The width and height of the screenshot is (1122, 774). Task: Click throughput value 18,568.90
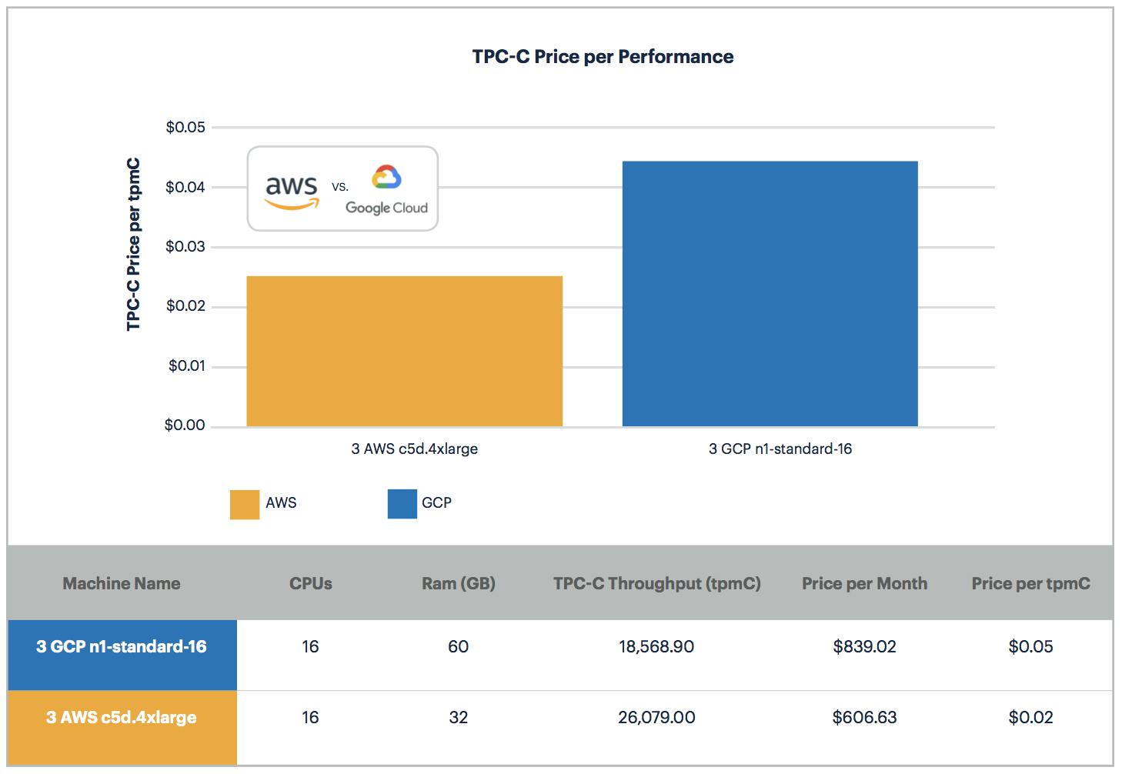pyautogui.click(x=656, y=646)
